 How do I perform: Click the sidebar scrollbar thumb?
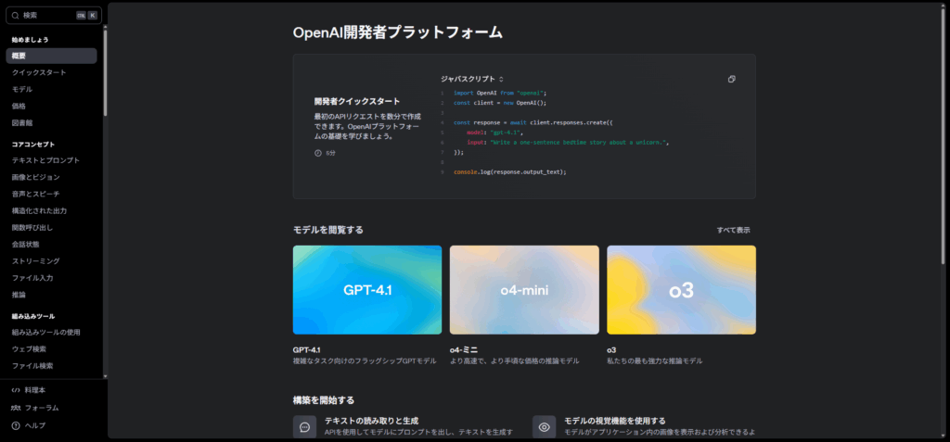(x=105, y=72)
